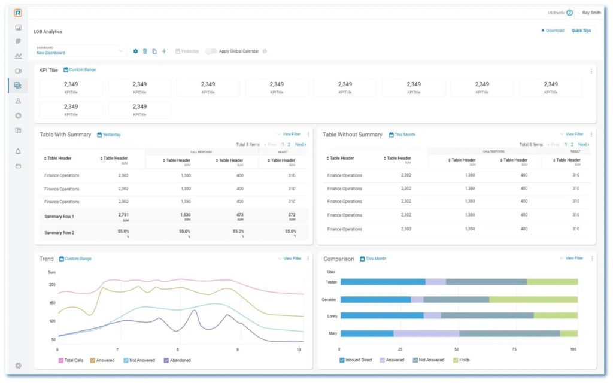Screen dimensions: 613x383
Task: Toggle Abandoned series in Trend legend
Action: point(166,360)
